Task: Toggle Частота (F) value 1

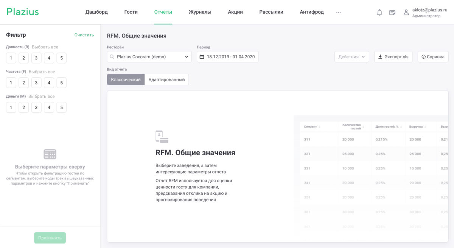Action: pyautogui.click(x=11, y=83)
